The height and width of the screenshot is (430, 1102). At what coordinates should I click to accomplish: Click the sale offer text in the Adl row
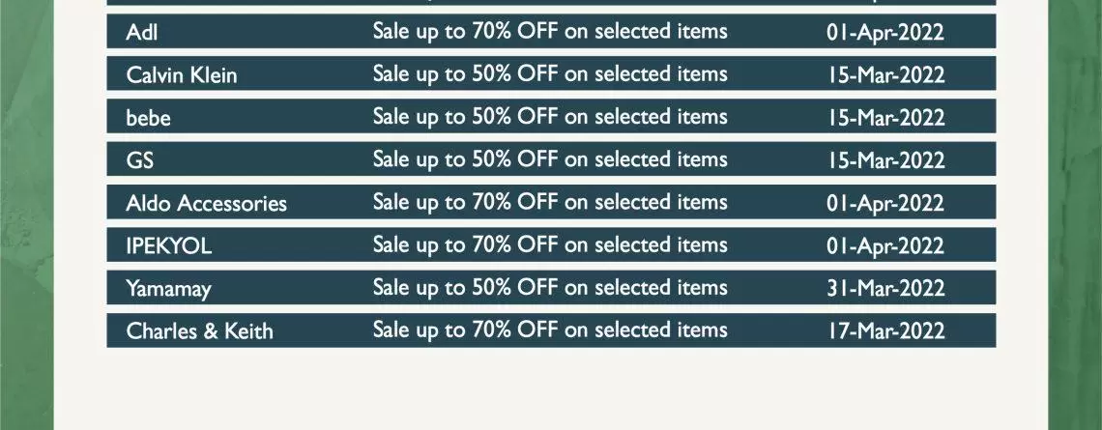click(550, 32)
